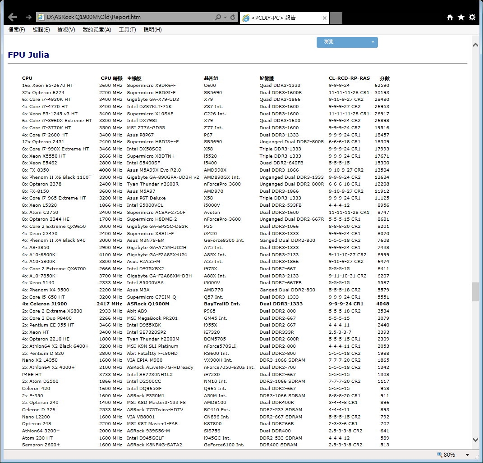Click the CL-RCD-RP-RAS column header
Viewport: 483px width, 463px height.
pos(350,78)
